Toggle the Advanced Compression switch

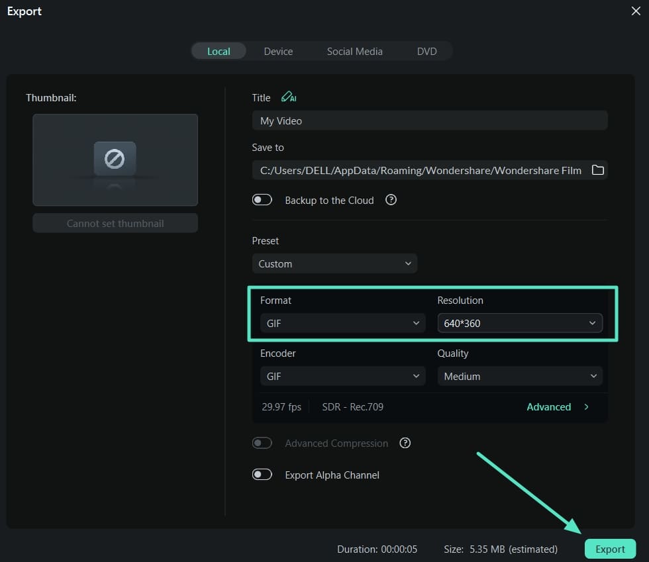(x=262, y=443)
